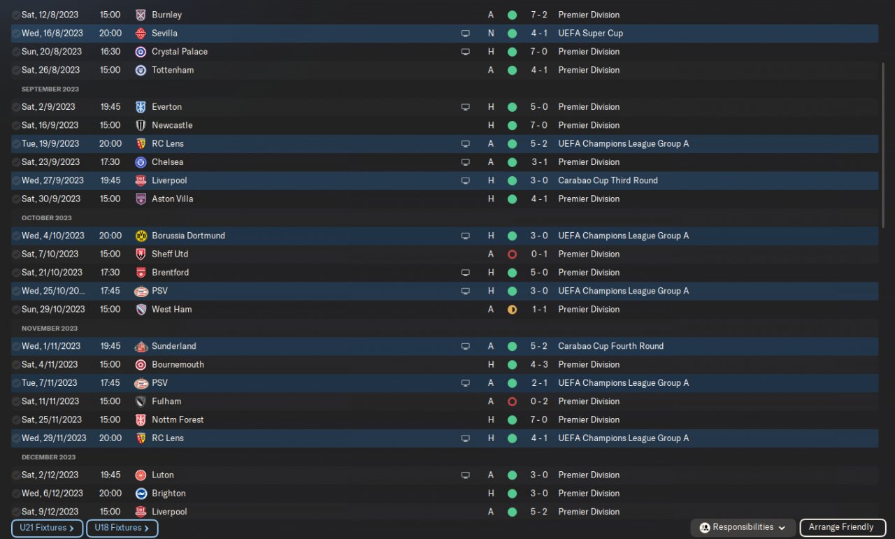Open the U18 Fixtures view
The image size is (895, 539).
pos(122,529)
